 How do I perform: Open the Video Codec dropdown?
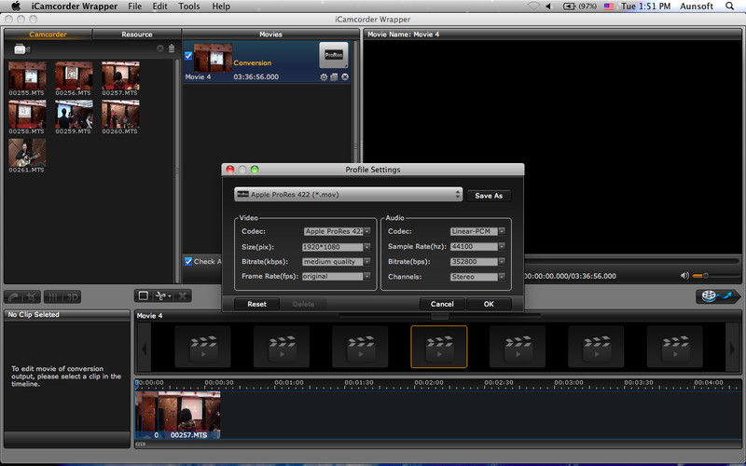(x=337, y=231)
